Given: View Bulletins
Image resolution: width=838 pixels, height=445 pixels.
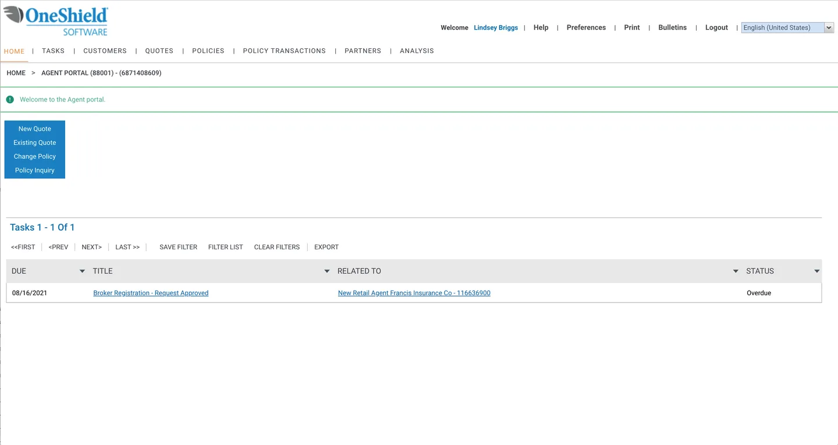Looking at the screenshot, I should coord(672,27).
